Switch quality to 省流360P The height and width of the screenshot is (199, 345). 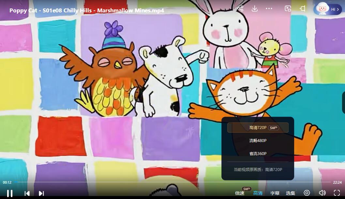coord(258,153)
